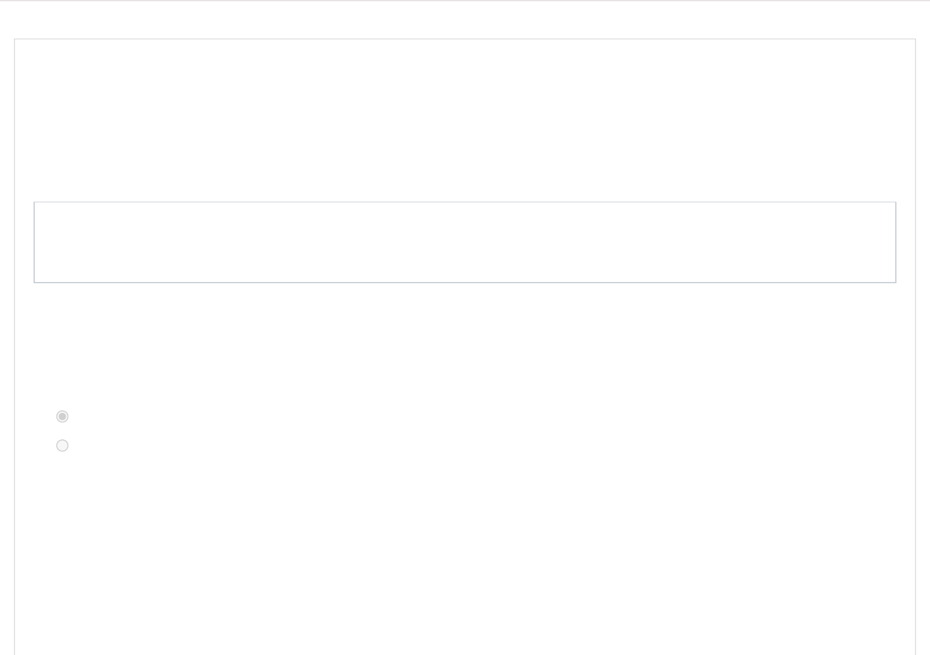Choose the unselected radio option
This screenshot has width=930, height=655.
point(62,446)
